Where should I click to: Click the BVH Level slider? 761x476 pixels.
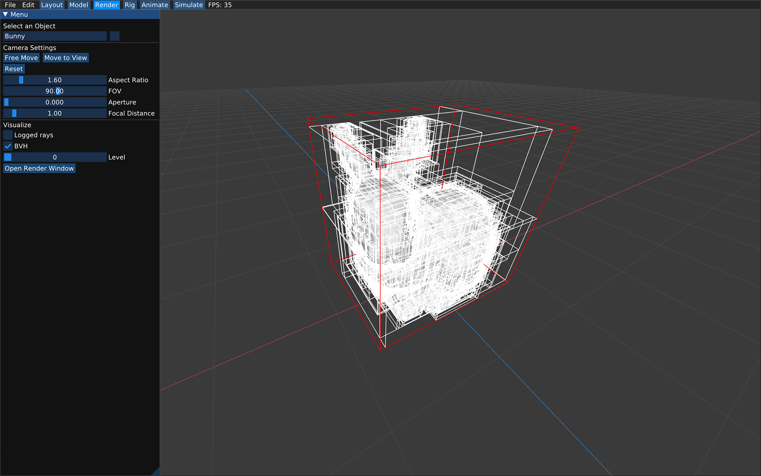[55, 157]
